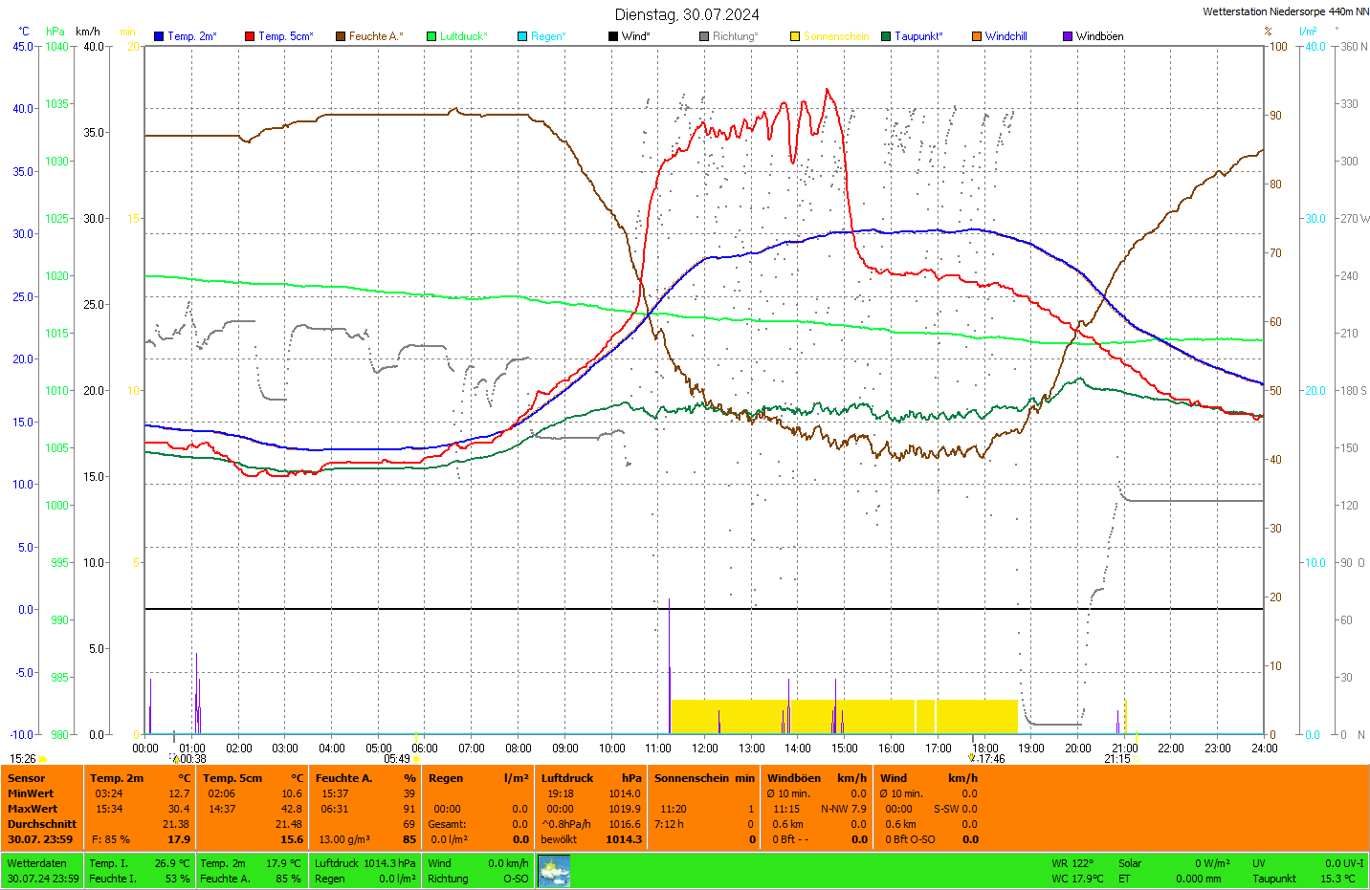Click the Sonnenschein legend label
Image resolution: width=1370 pixels, height=890 pixels.
pyautogui.click(x=835, y=36)
